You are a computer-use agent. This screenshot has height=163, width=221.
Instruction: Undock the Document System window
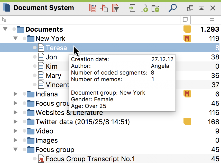(x=190, y=8)
